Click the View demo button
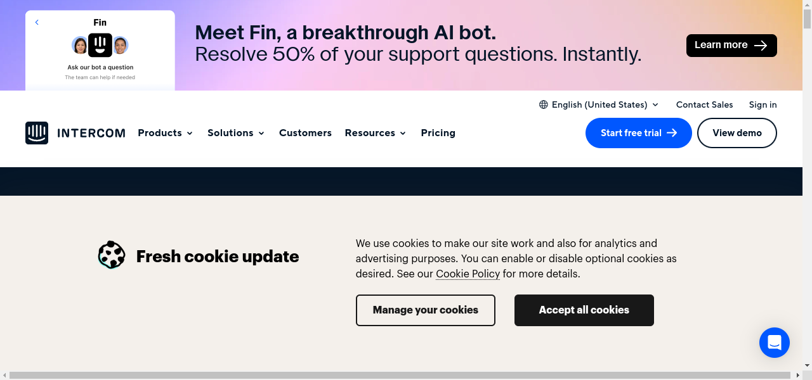 click(x=737, y=133)
